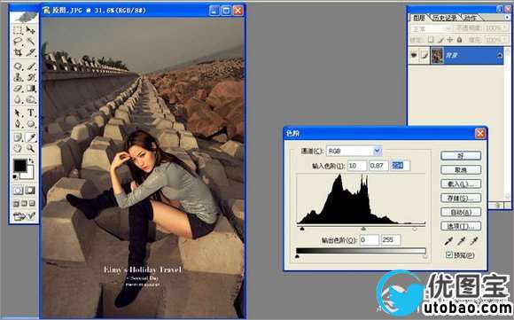
Task: Select the Crop tool
Action: pyautogui.click(x=18, y=52)
